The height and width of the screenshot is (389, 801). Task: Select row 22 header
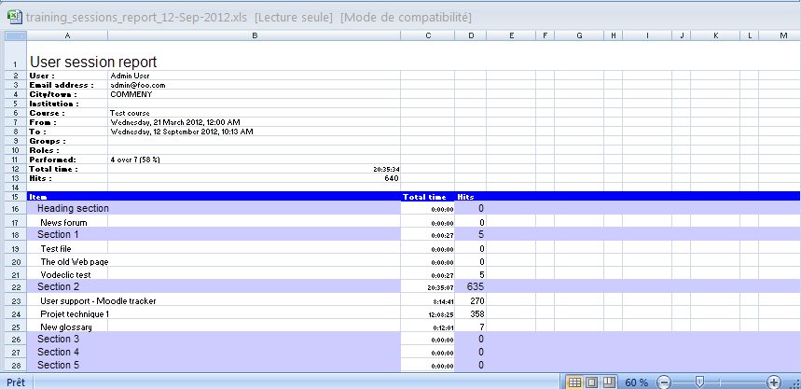15,286
